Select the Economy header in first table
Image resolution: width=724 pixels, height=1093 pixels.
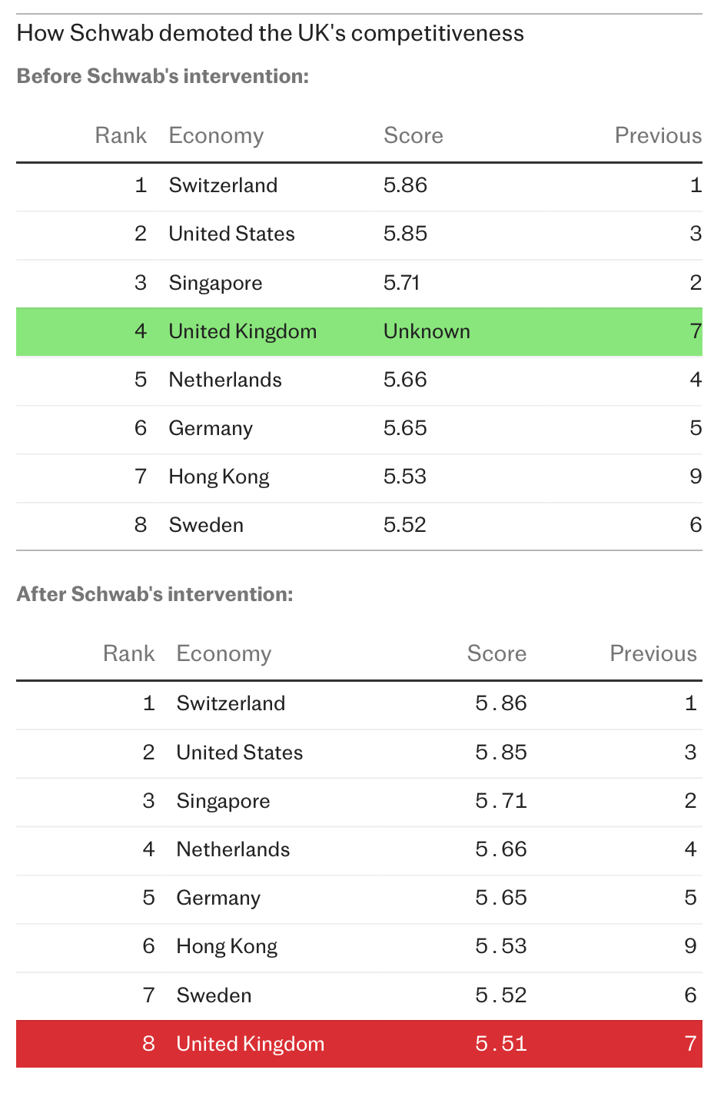click(x=216, y=136)
